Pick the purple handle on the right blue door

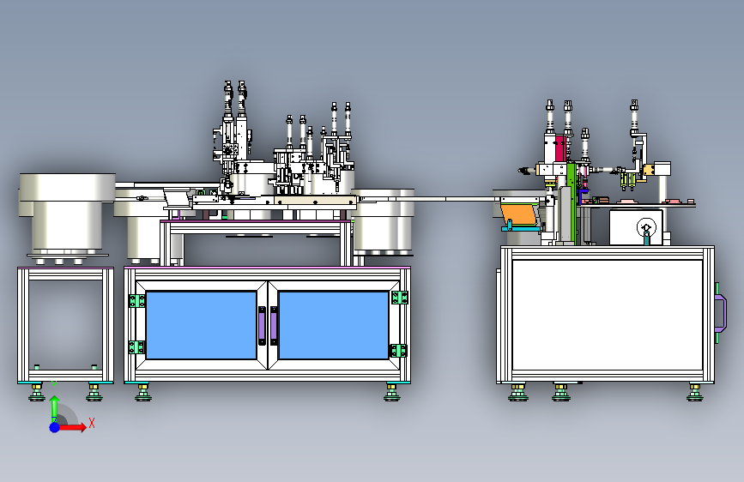(274, 325)
